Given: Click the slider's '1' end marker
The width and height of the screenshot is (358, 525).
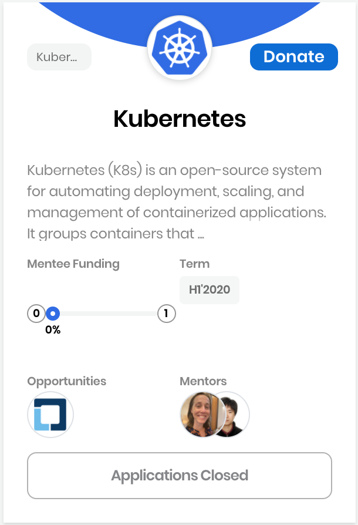Looking at the screenshot, I should [166, 314].
